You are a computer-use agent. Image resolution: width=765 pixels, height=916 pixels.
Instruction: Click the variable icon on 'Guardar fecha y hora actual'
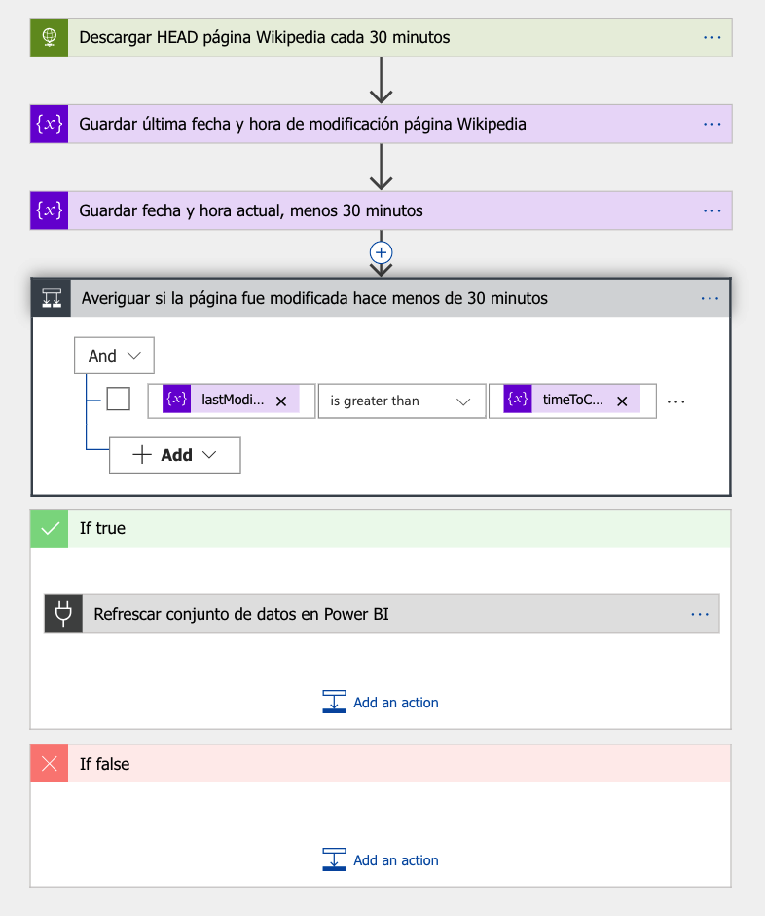click(49, 210)
